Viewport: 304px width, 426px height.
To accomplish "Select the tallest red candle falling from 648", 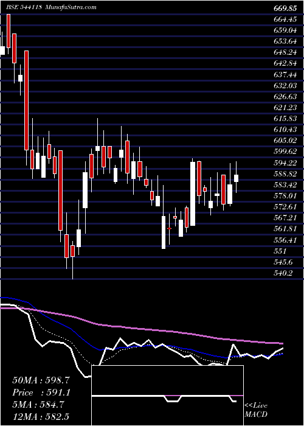I will (26, 100).
